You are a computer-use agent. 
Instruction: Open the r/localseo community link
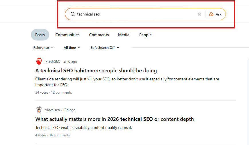52,110
